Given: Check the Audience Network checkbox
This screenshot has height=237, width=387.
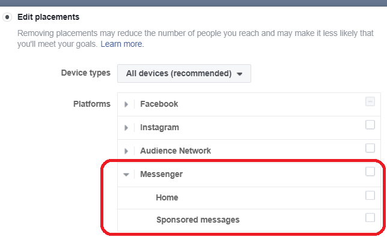Looking at the screenshot, I should coord(370,148).
